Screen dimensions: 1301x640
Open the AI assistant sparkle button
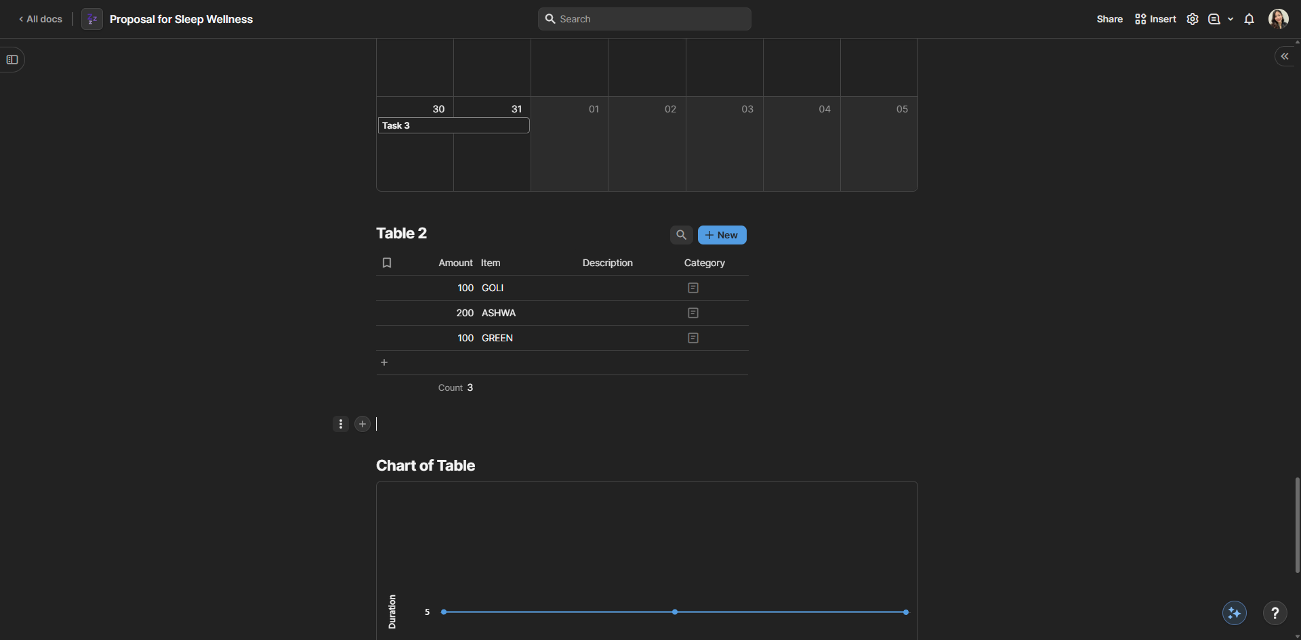[1234, 613]
